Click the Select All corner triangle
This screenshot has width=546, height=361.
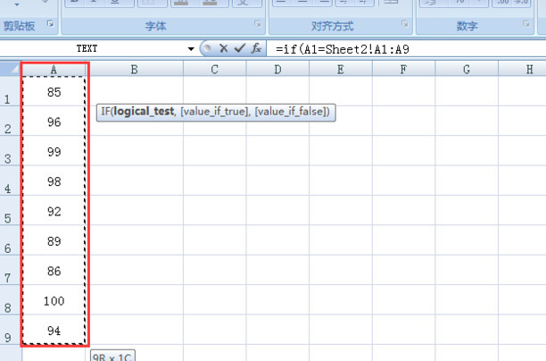click(11, 69)
